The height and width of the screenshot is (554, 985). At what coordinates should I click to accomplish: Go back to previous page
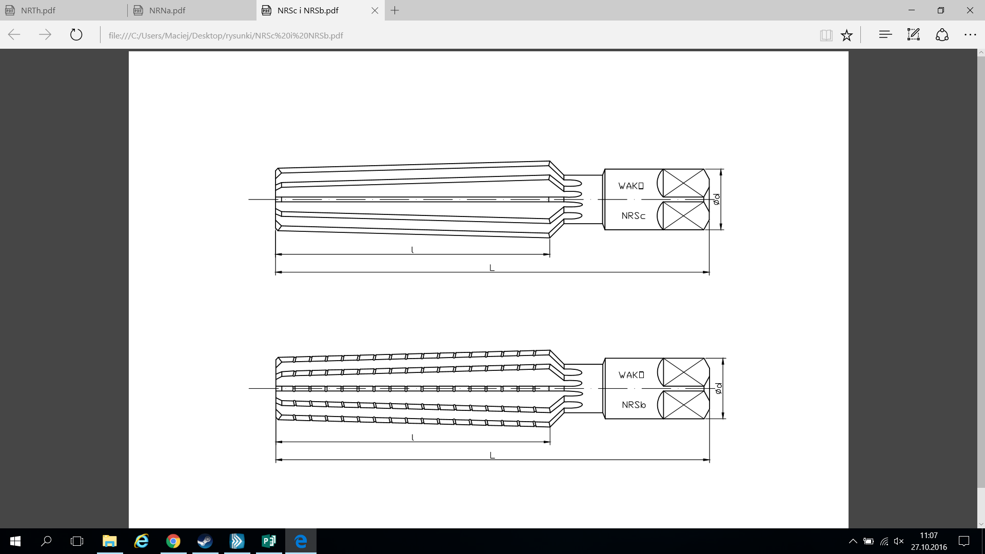click(x=14, y=35)
